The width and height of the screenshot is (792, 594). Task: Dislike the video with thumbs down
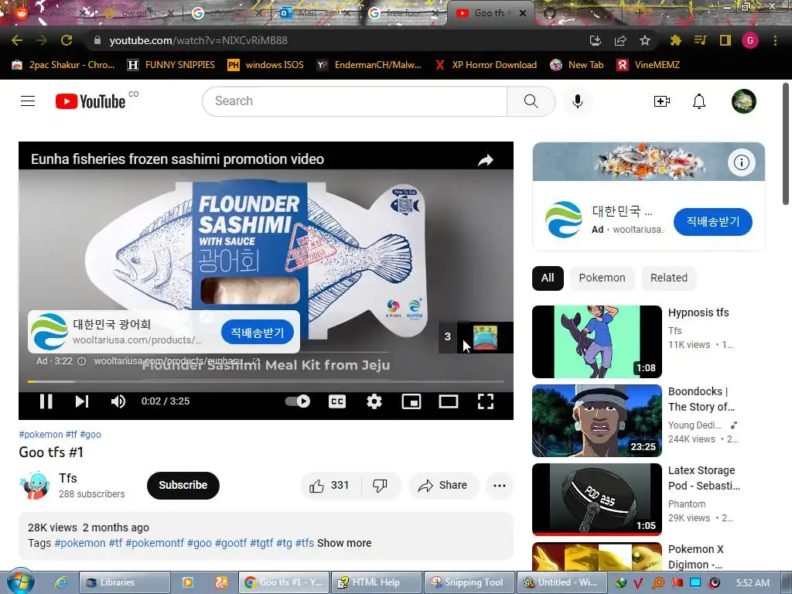tap(381, 486)
